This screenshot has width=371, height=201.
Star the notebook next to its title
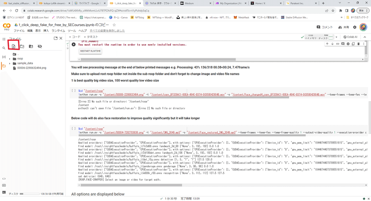(114, 25)
